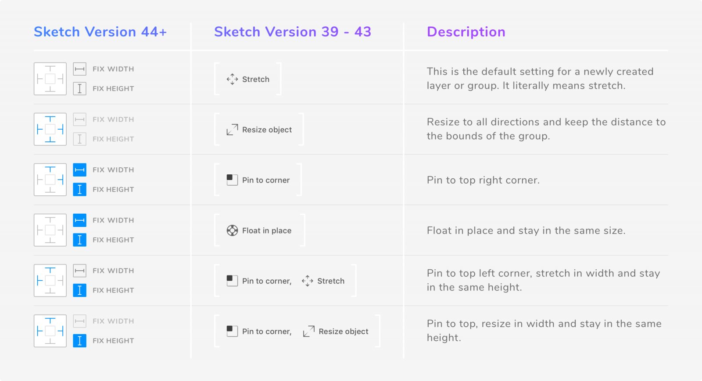Click the all-edges-pinned diagram in the second row
This screenshot has height=381, width=702.
(x=50, y=129)
